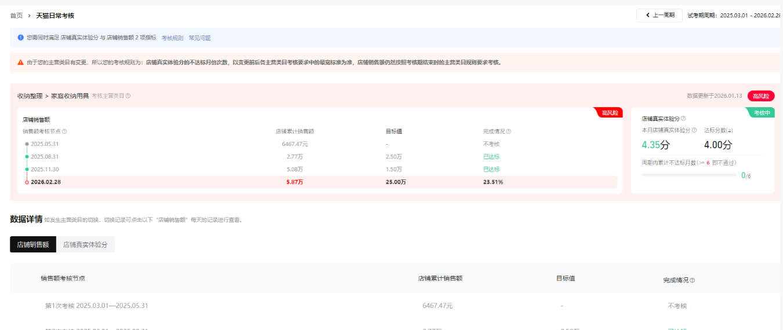Open the 常见问题 link

(200, 38)
